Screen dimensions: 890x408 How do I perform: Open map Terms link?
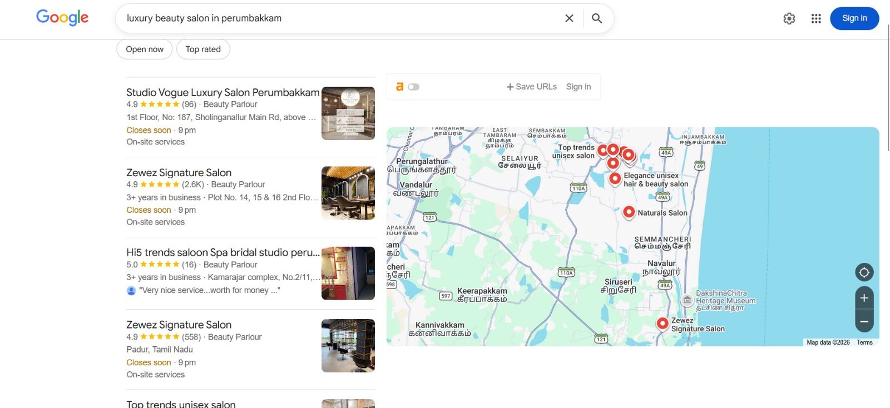864,342
